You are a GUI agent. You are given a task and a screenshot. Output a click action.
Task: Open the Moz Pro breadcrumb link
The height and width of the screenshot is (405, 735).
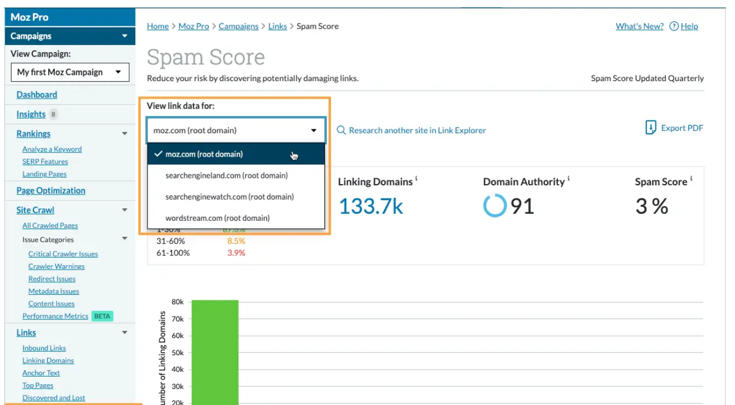click(x=193, y=26)
